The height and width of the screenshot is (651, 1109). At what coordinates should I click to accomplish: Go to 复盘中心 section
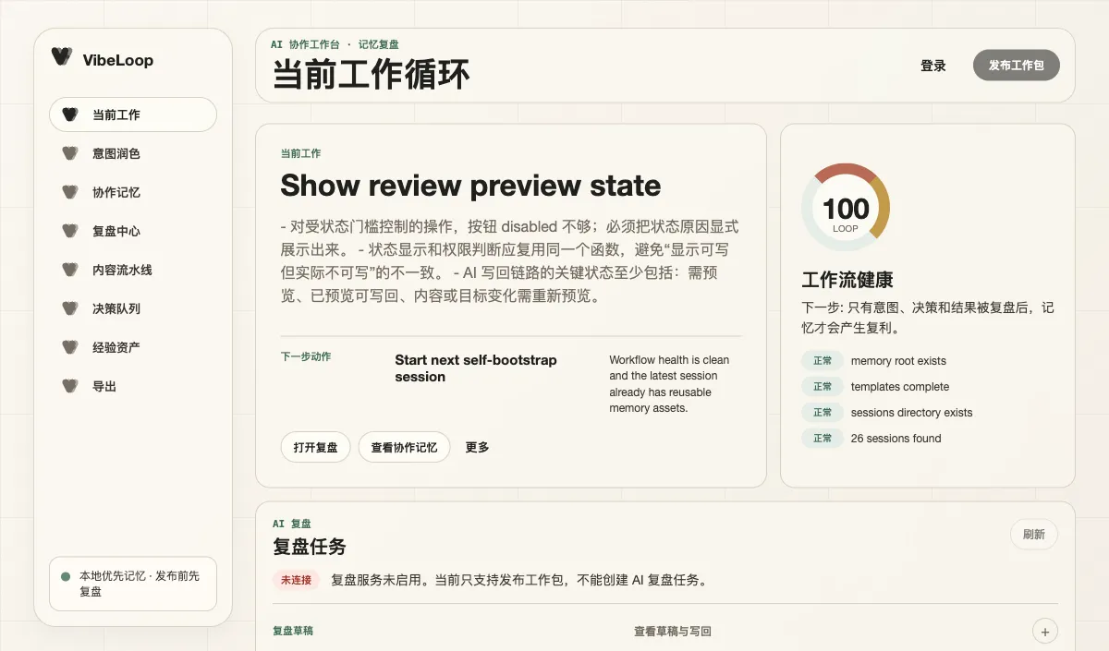tap(133, 231)
